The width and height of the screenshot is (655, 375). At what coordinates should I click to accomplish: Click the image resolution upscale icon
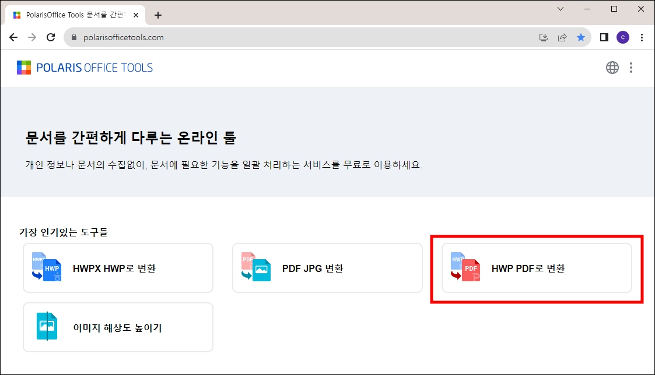point(47,326)
